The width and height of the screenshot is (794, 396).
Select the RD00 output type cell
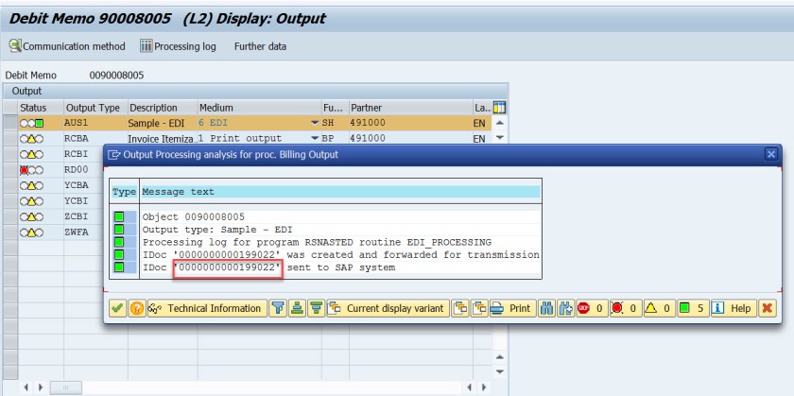pos(83,169)
